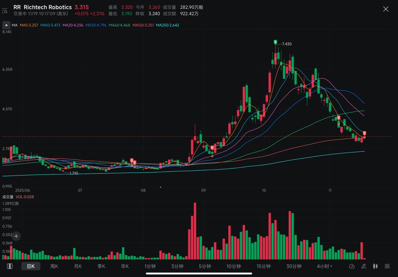Switch to 月K monthly chart tab
This screenshot has width=398, height=277.
tap(78, 266)
